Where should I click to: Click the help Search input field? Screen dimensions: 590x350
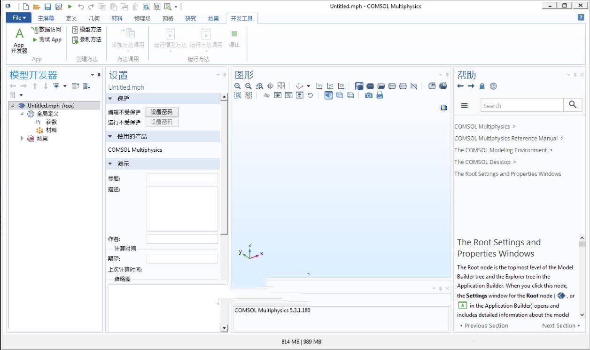(521, 106)
